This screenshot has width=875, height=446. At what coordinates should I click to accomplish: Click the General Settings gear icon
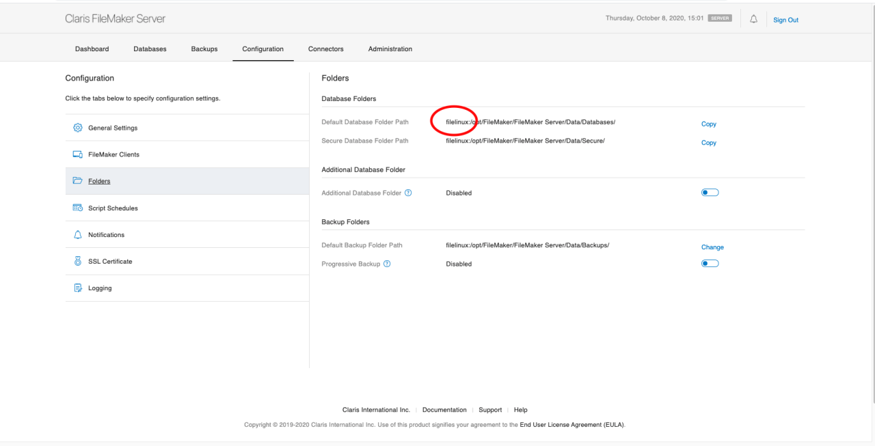(x=77, y=128)
